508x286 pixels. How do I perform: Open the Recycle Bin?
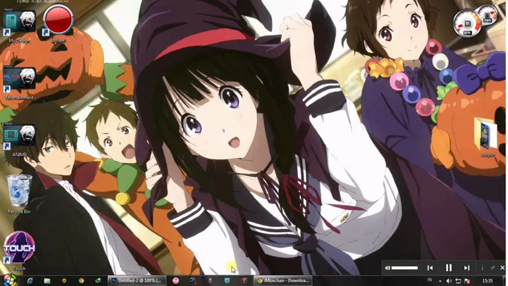point(19,191)
